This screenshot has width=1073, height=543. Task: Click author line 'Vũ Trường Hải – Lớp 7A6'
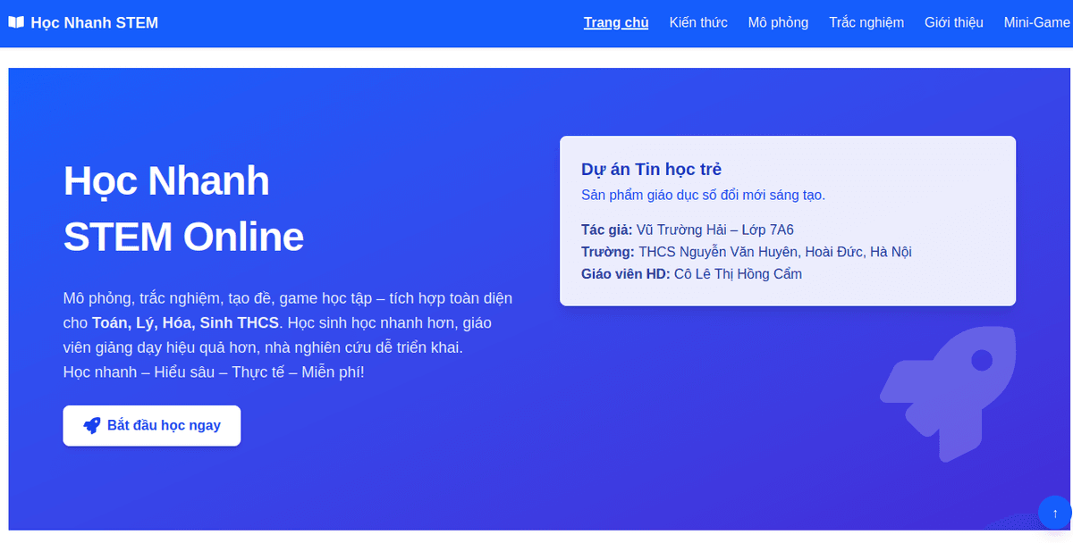715,230
